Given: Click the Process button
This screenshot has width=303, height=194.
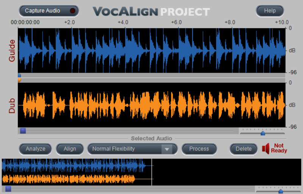Looking at the screenshot, I should coord(199,149).
